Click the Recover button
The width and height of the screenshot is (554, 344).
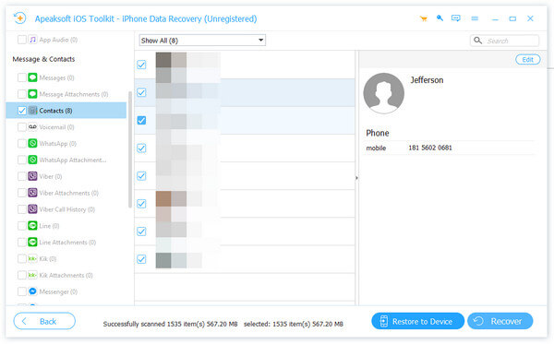tap(500, 321)
